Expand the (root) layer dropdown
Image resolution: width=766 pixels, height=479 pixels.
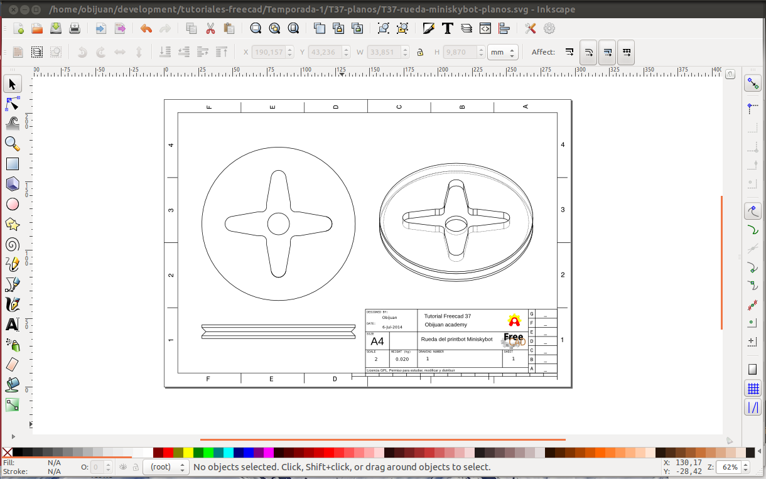[166, 467]
